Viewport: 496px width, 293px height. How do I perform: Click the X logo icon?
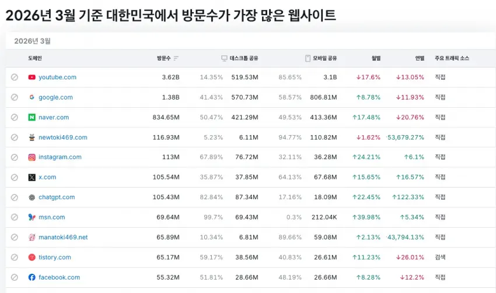pos(32,177)
